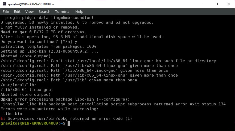Open the Terminal menu

(x=63, y=11)
